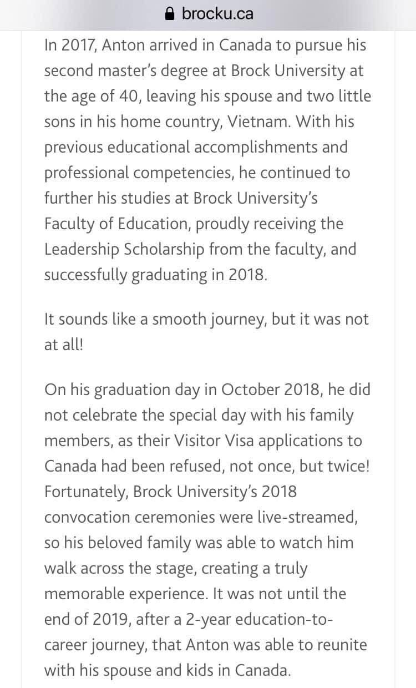This screenshot has width=416, height=688.
Task: Tap the padlock icon in address bar
Action: click(171, 13)
